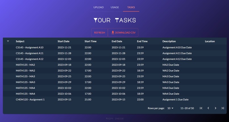
Task: Click WA4 Due Date description
Action: (171, 94)
